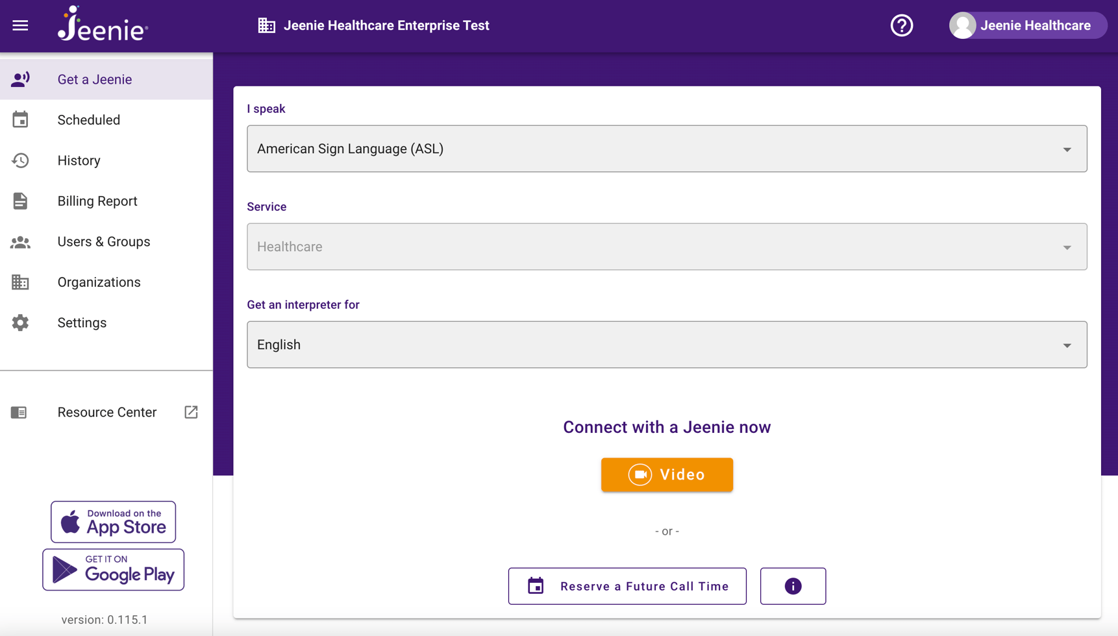The image size is (1118, 636).
Task: Click Reserve a Future Call Time
Action: point(627,585)
